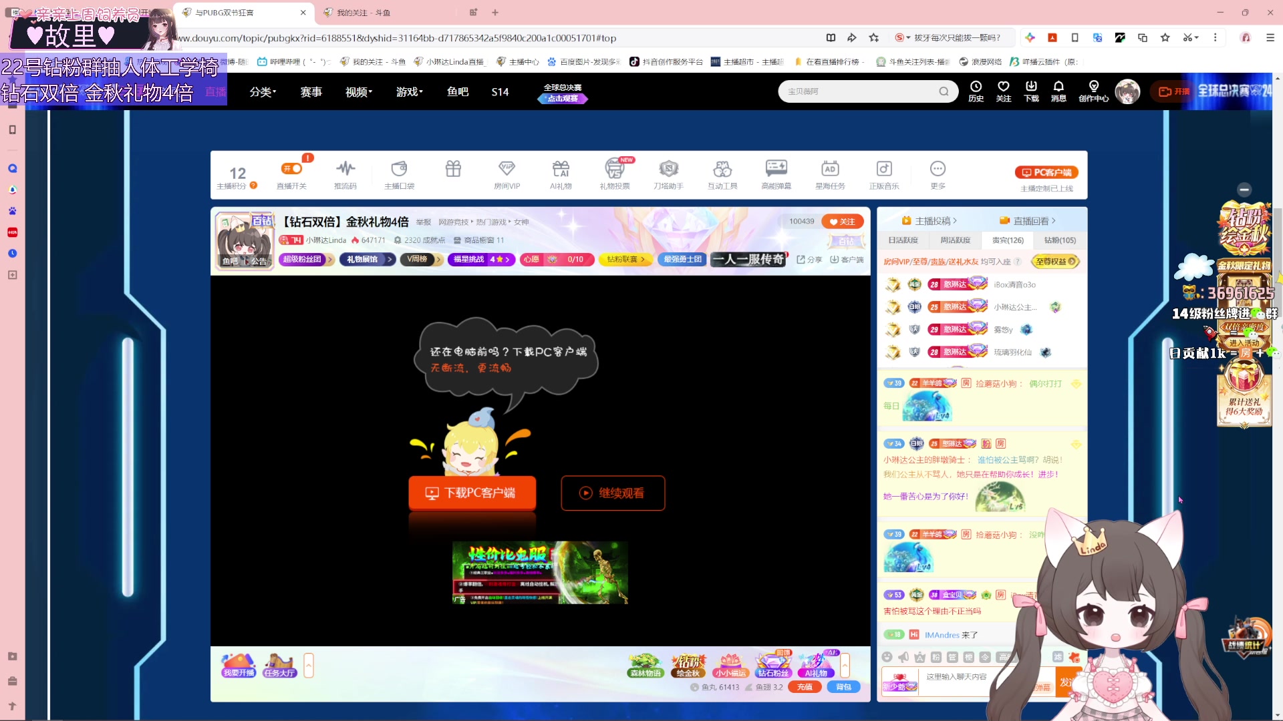
Task: Toggle the 管 chat option
Action: click(952, 657)
